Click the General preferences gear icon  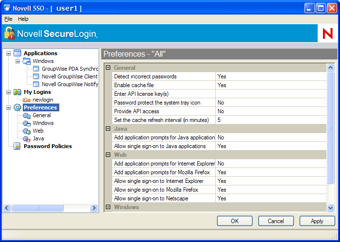tap(27, 115)
